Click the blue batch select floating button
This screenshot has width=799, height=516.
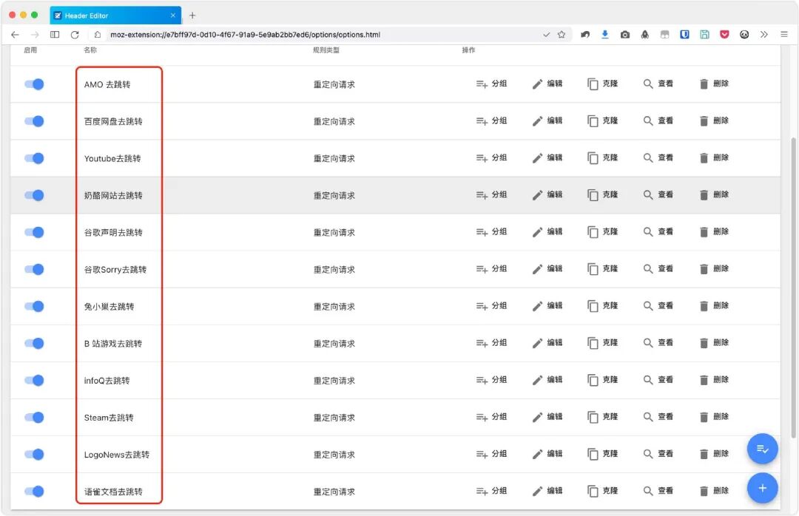[762, 449]
